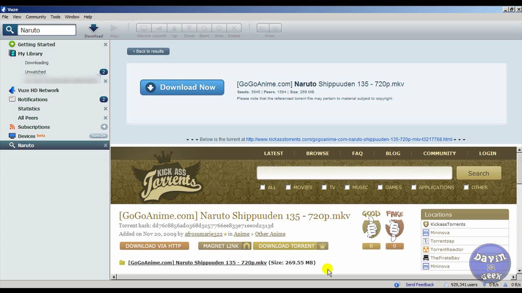Open Subscriptions in sidebar

tap(34, 127)
